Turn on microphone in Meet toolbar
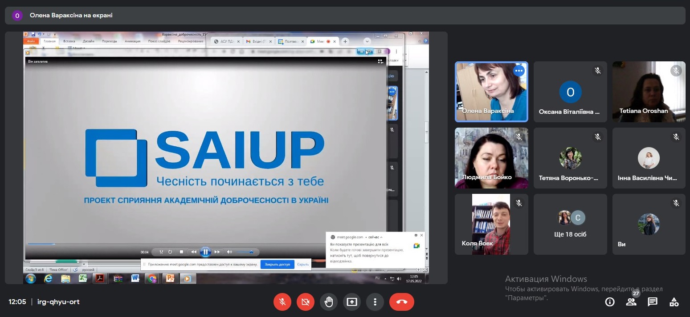This screenshot has width=690, height=317. [282, 302]
